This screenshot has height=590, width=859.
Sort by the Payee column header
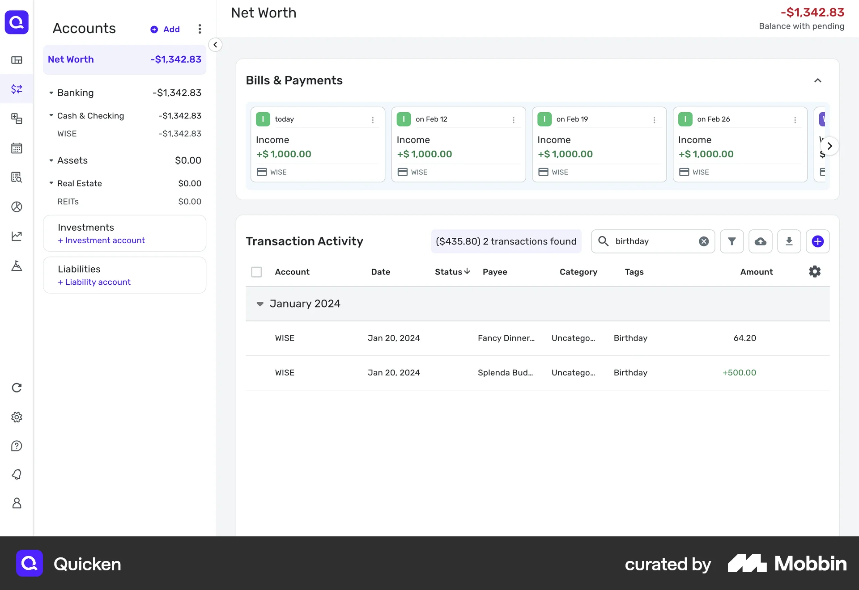pos(495,272)
